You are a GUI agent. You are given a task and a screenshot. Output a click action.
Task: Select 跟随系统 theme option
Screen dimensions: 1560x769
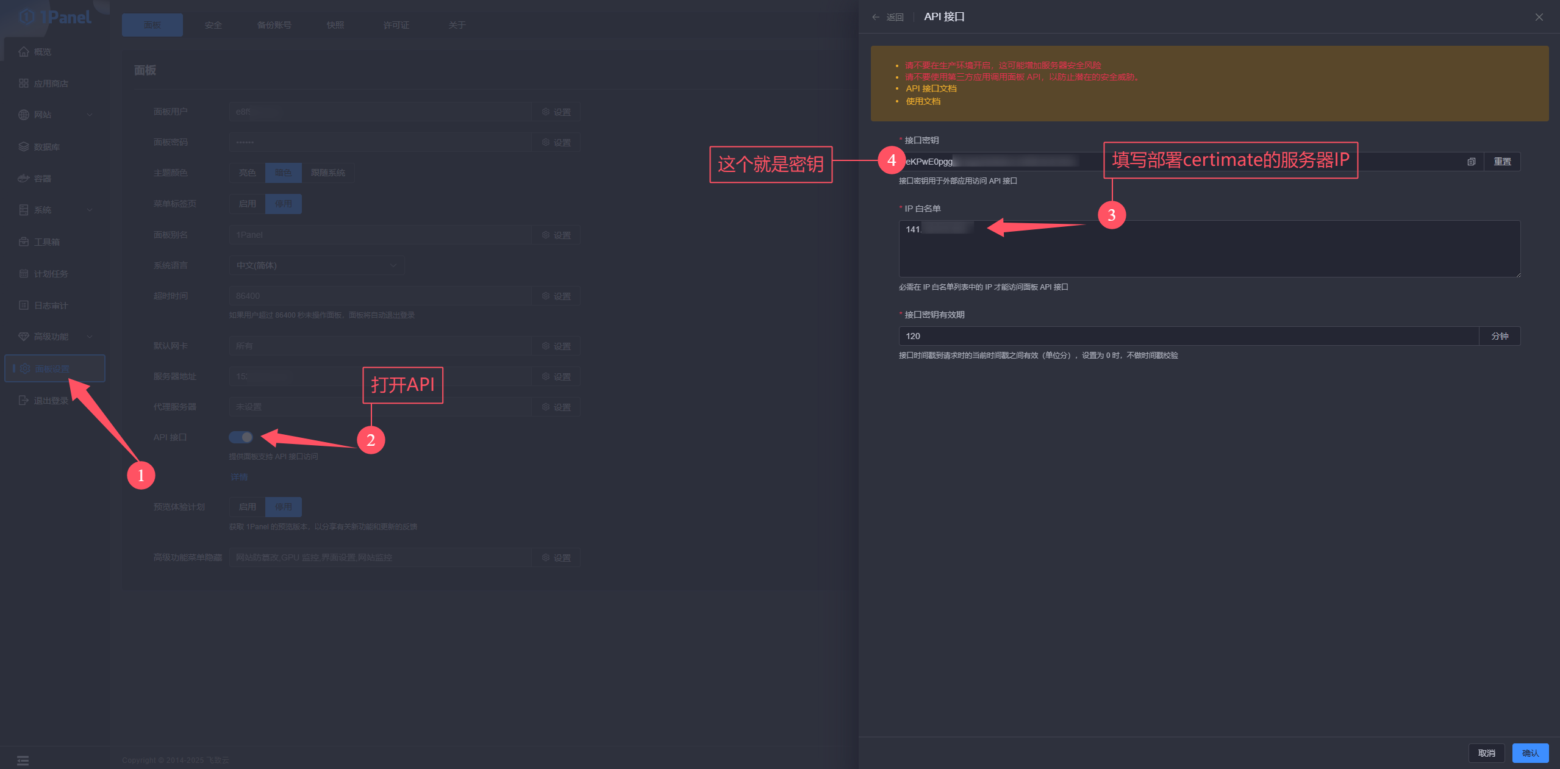pos(328,173)
